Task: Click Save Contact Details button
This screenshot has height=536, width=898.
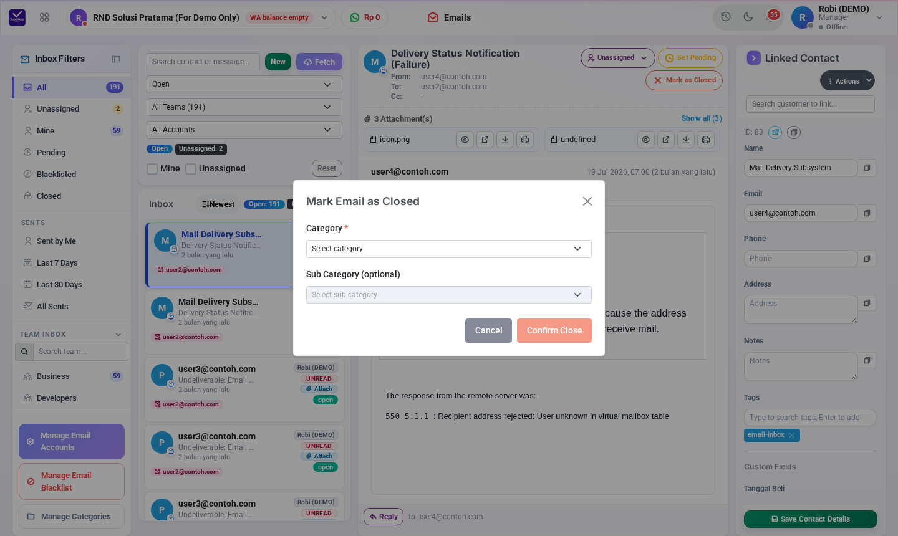Action: tap(811, 519)
